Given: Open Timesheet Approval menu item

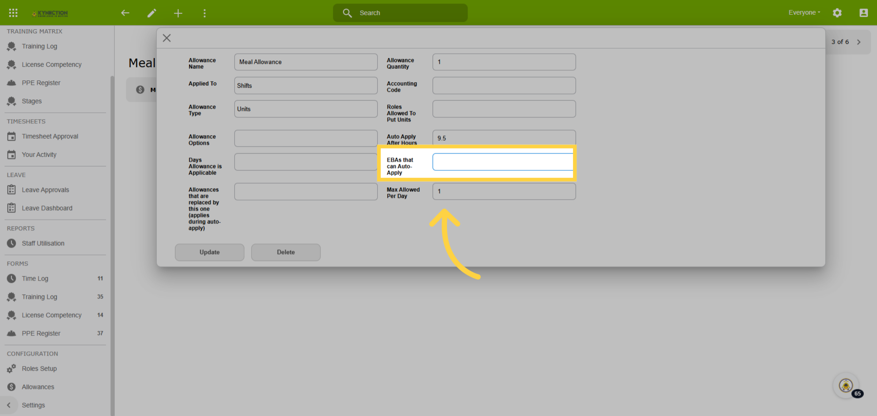Looking at the screenshot, I should [x=50, y=136].
